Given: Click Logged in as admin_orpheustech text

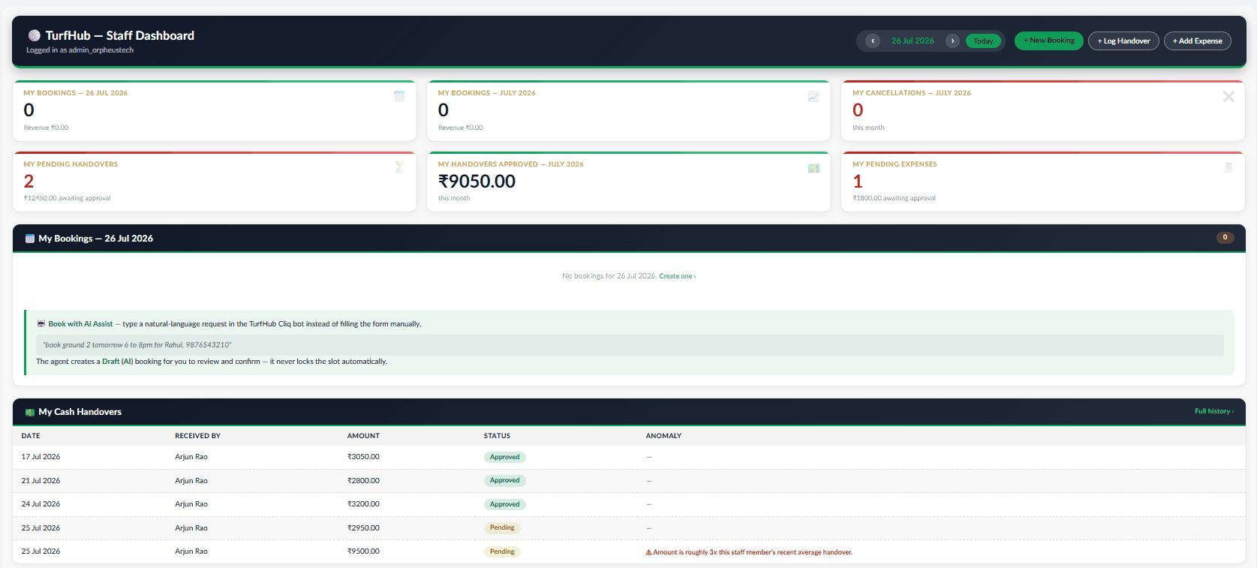Looking at the screenshot, I should 80,50.
